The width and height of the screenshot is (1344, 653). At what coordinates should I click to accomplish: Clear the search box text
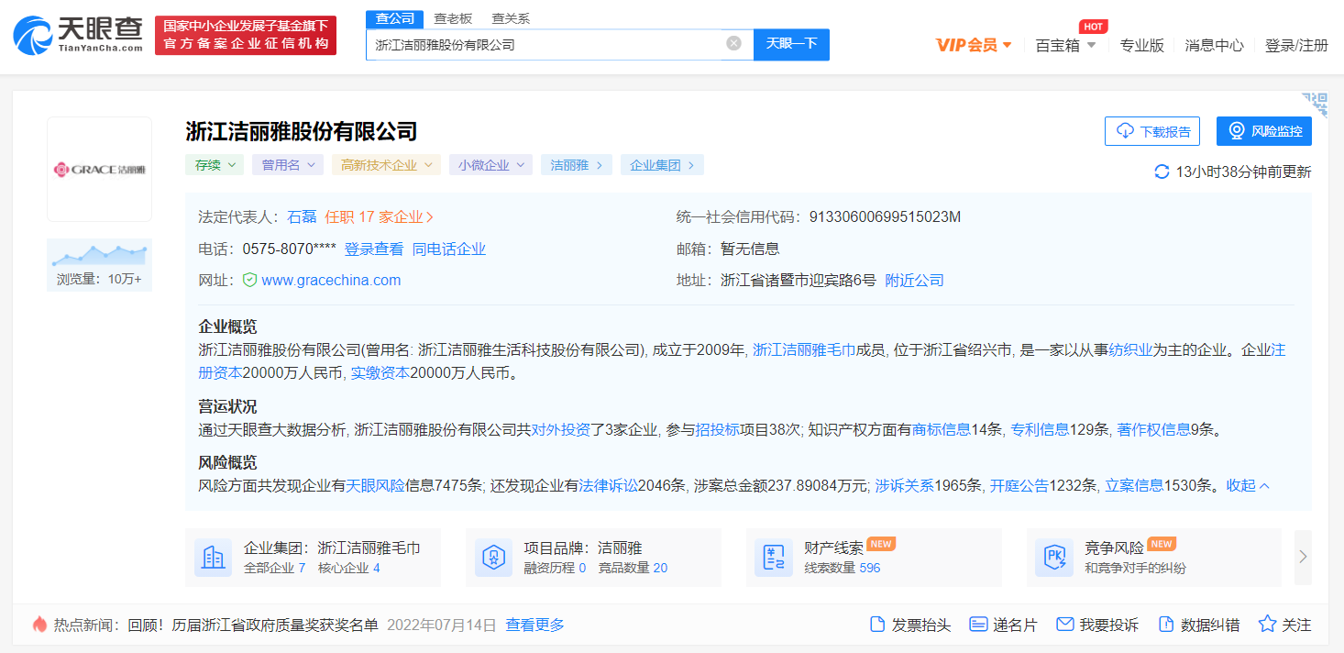(733, 43)
